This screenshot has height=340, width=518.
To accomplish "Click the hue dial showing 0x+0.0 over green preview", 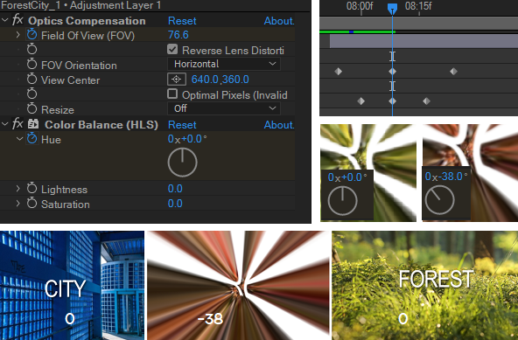I will click(x=342, y=201).
